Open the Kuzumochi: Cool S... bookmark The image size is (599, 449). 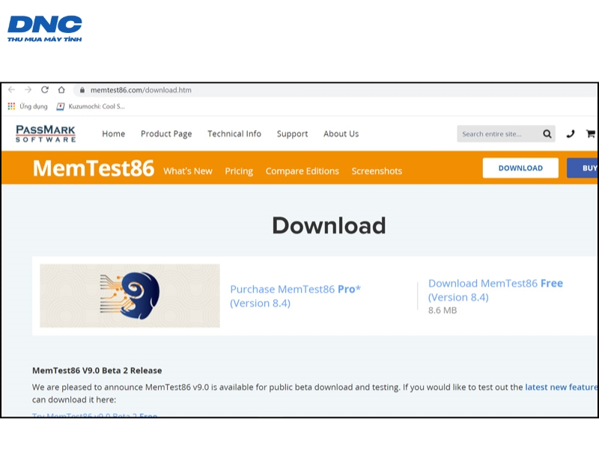coord(91,106)
